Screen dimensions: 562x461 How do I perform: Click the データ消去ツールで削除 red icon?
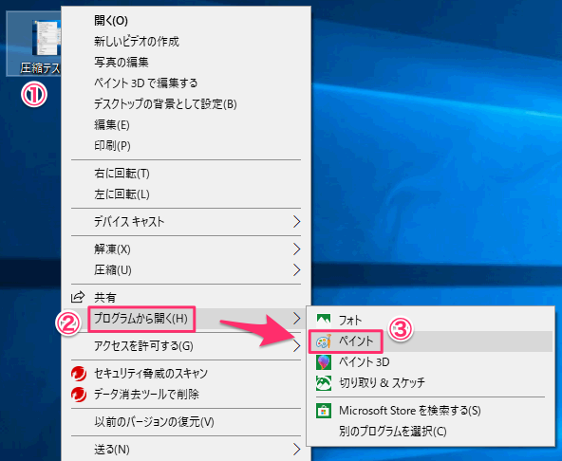click(79, 395)
